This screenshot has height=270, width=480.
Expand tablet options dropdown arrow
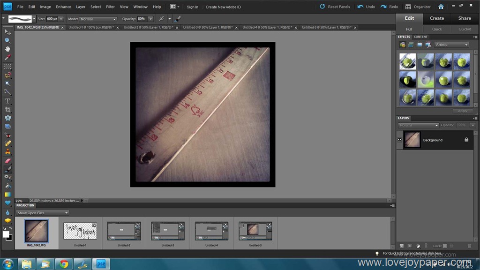169,19
